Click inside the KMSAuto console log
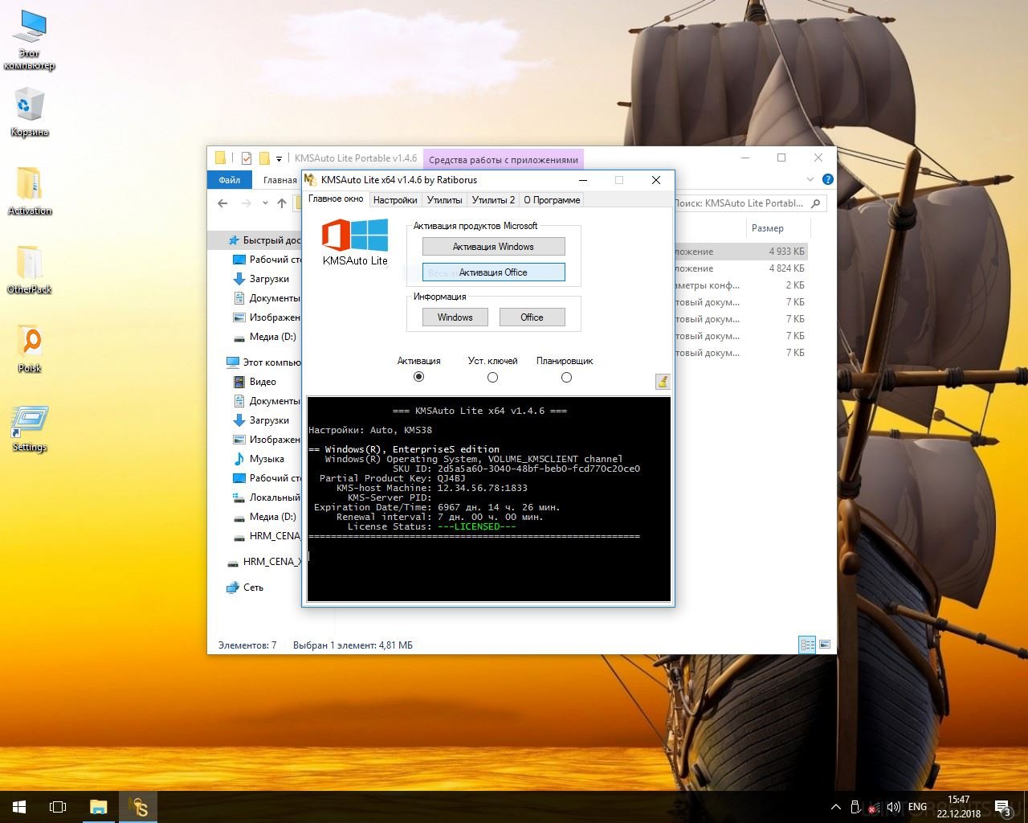The width and height of the screenshot is (1028, 823). (488, 498)
